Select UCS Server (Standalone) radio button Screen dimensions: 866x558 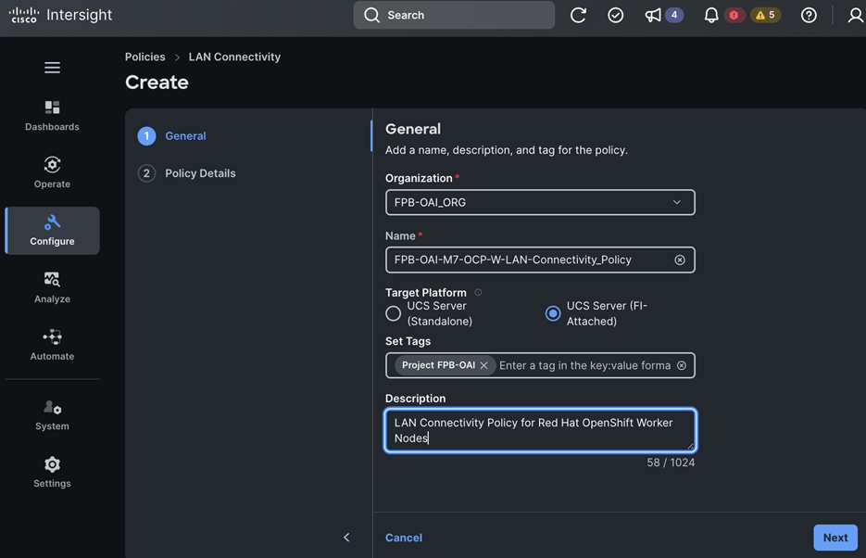click(x=394, y=313)
